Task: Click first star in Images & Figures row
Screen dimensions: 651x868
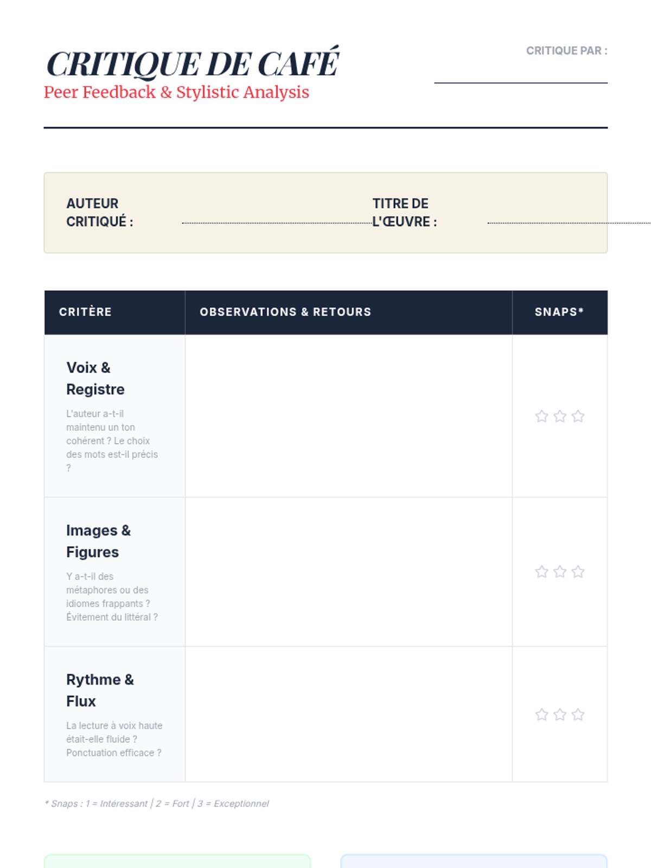Action: [541, 572]
